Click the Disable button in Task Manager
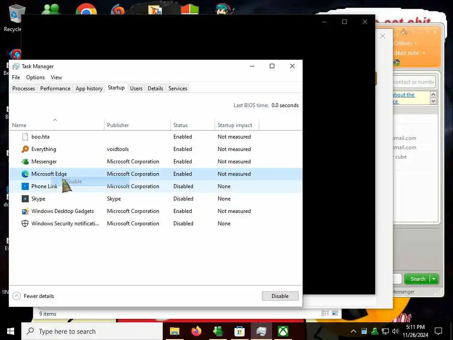 tap(280, 296)
